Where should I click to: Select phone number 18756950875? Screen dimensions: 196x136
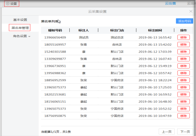55,116
